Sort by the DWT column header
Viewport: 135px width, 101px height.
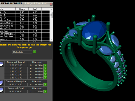pyautogui.click(x=35, y=9)
